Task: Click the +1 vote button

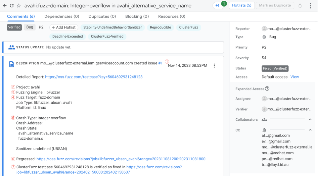Action: pyautogui.click(x=218, y=6)
